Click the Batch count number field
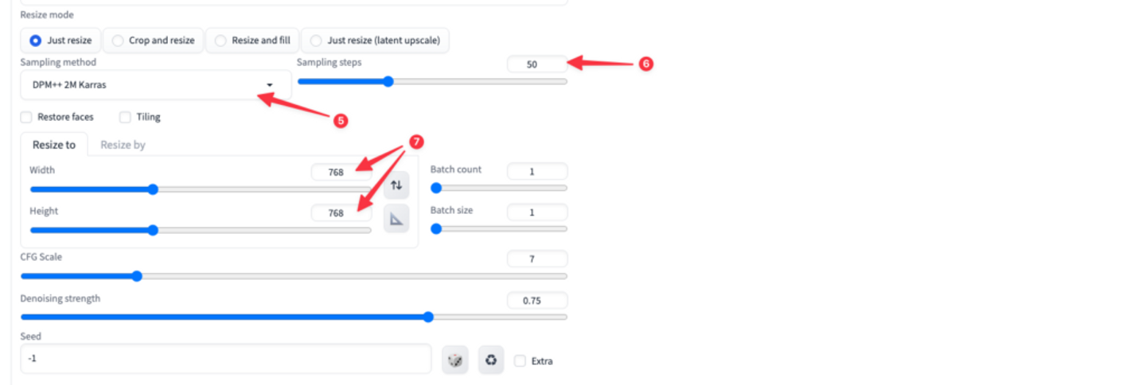Image resolution: width=1146 pixels, height=385 pixels. point(536,172)
